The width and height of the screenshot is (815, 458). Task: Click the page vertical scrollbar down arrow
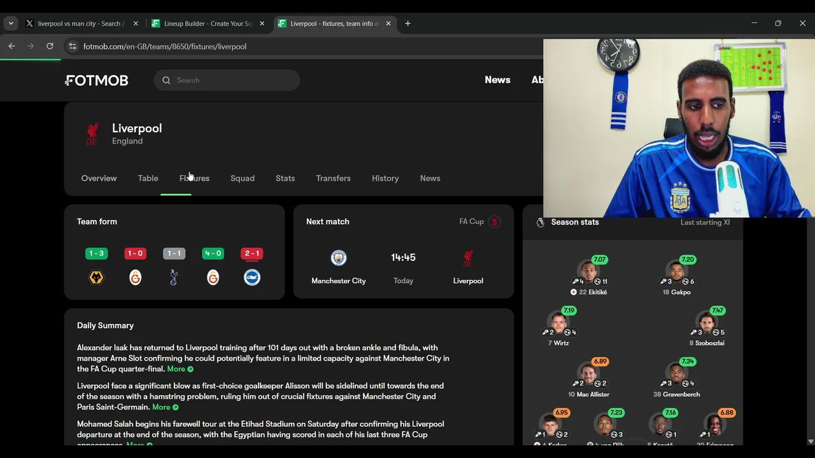pyautogui.click(x=811, y=441)
